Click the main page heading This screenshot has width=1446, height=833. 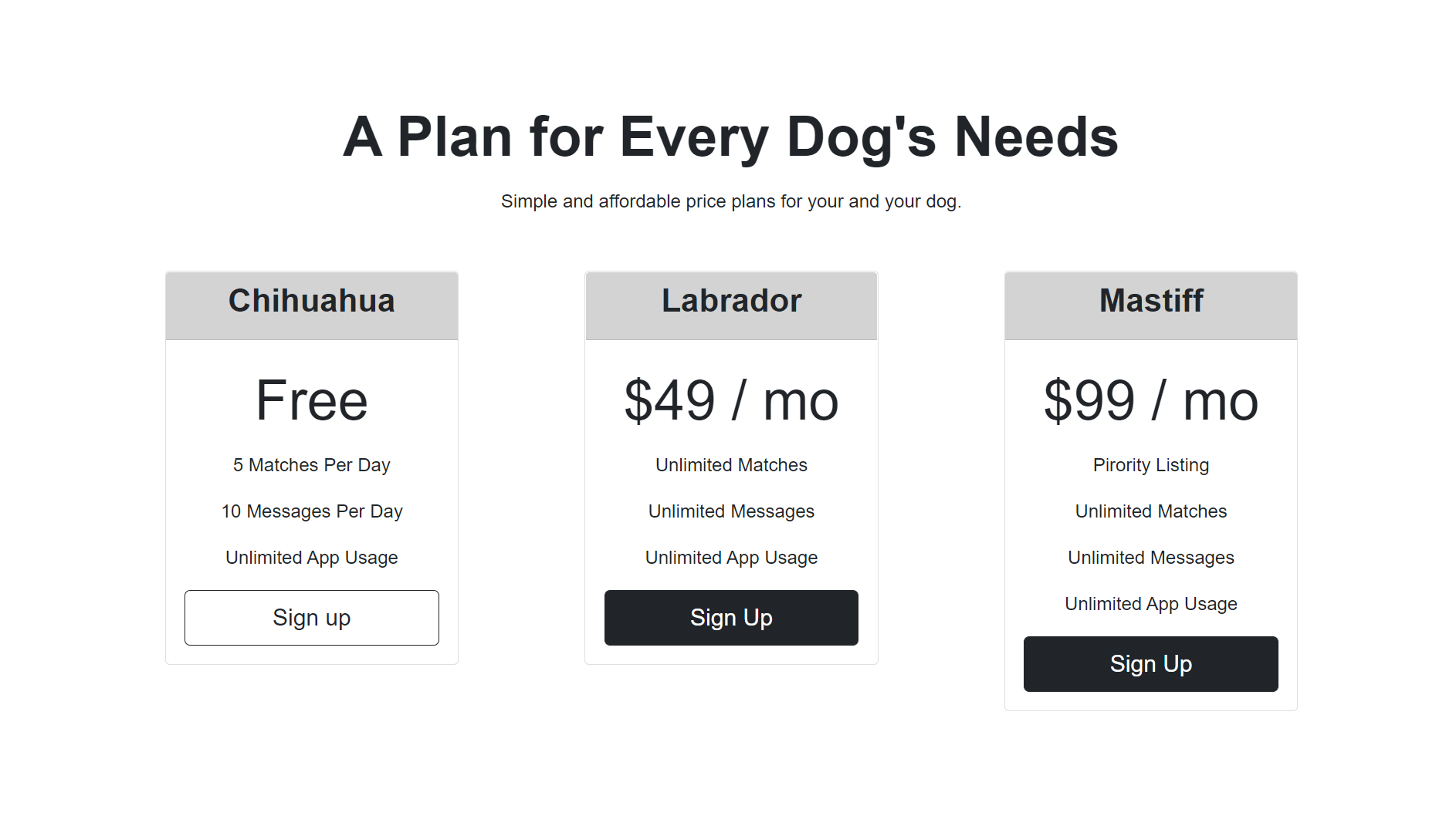coord(730,137)
